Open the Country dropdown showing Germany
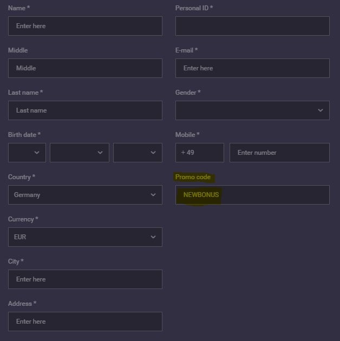 pyautogui.click(x=85, y=195)
